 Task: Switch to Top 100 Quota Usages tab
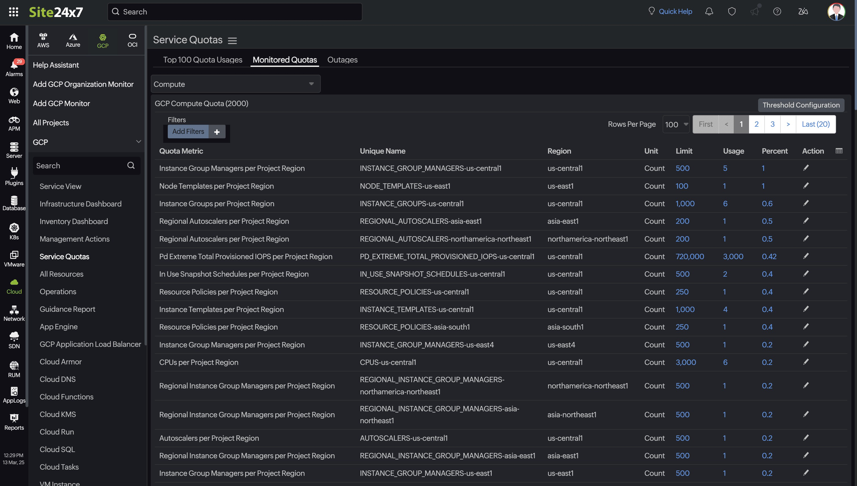[x=202, y=60]
